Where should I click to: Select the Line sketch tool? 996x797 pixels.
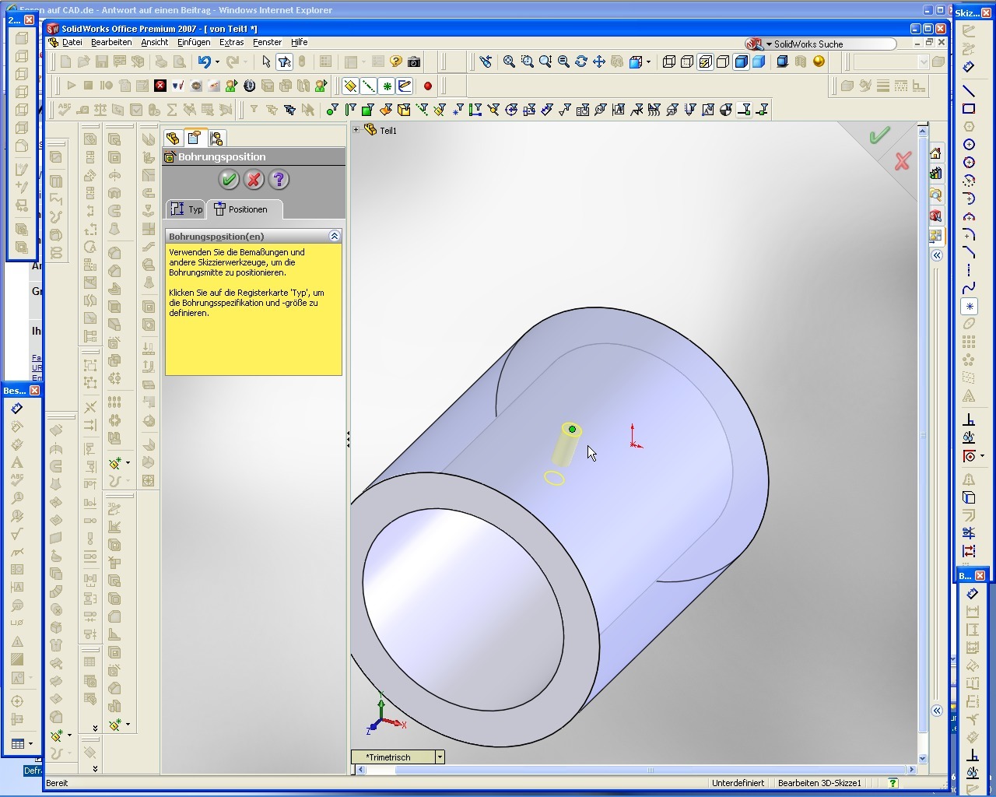pyautogui.click(x=969, y=91)
